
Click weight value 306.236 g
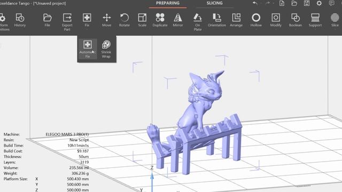(80, 173)
